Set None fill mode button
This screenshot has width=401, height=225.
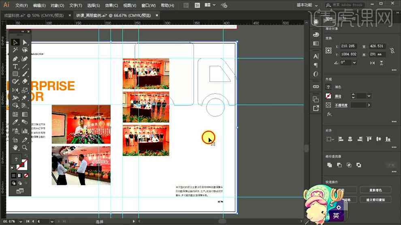pyautogui.click(x=26, y=175)
